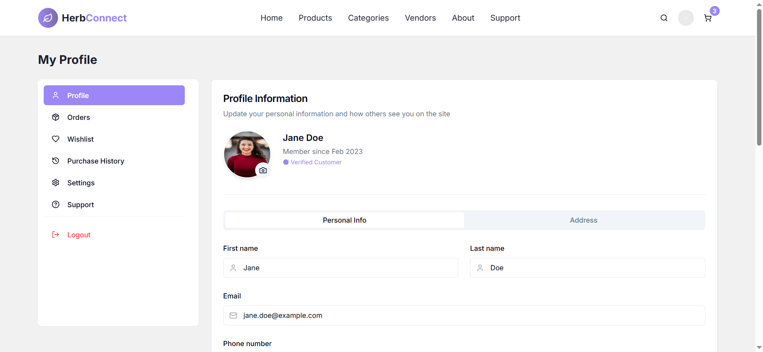Click the user avatar in header

point(686,18)
